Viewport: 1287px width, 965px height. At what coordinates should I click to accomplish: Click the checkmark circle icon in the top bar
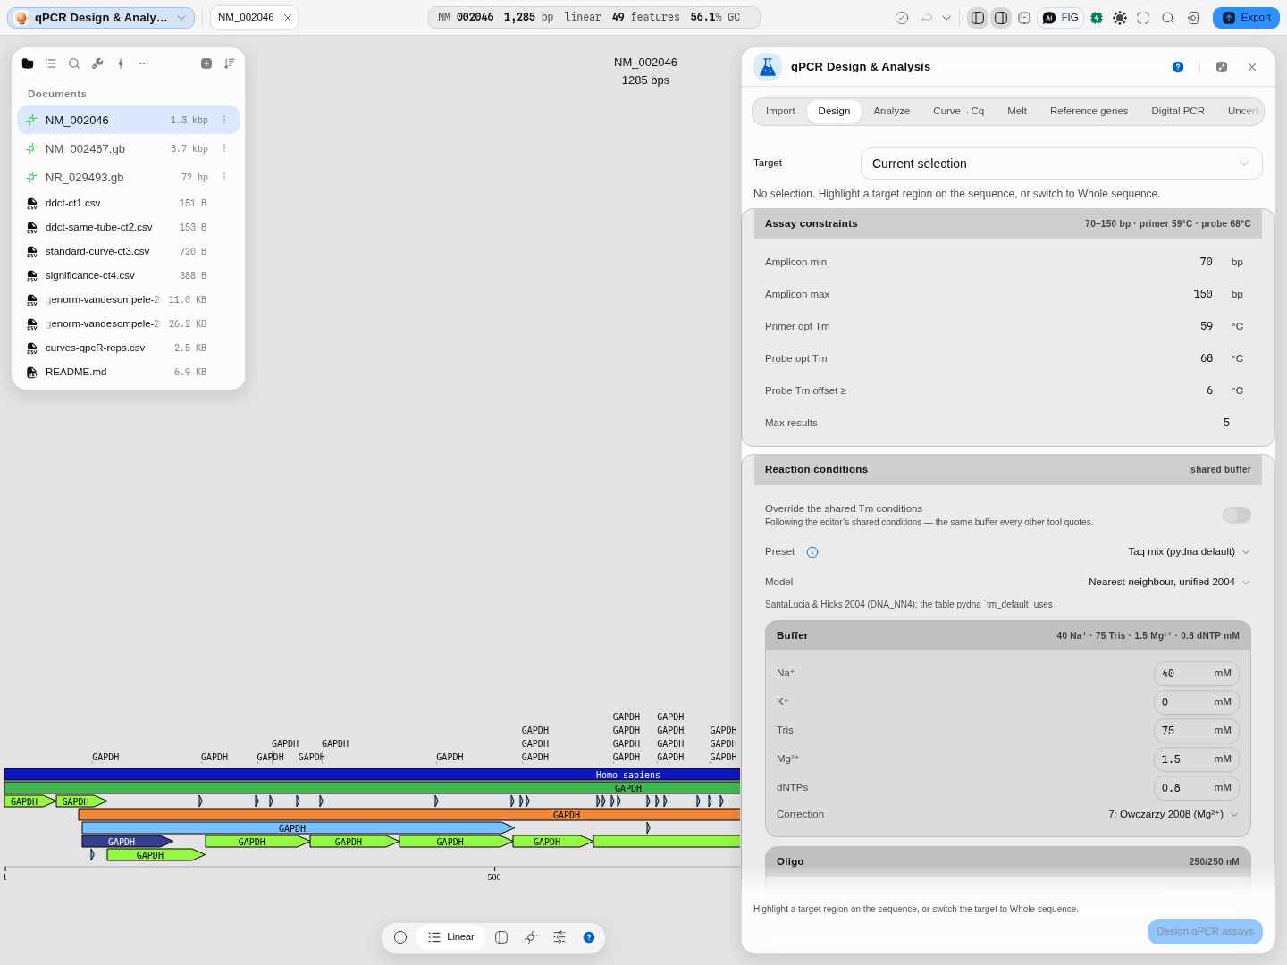(x=902, y=18)
